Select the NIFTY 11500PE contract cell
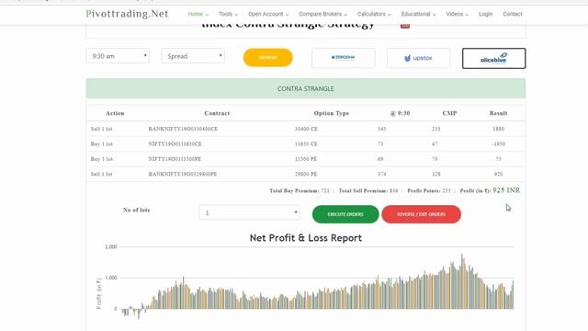Viewport: 588px width, 331px height. [175, 159]
